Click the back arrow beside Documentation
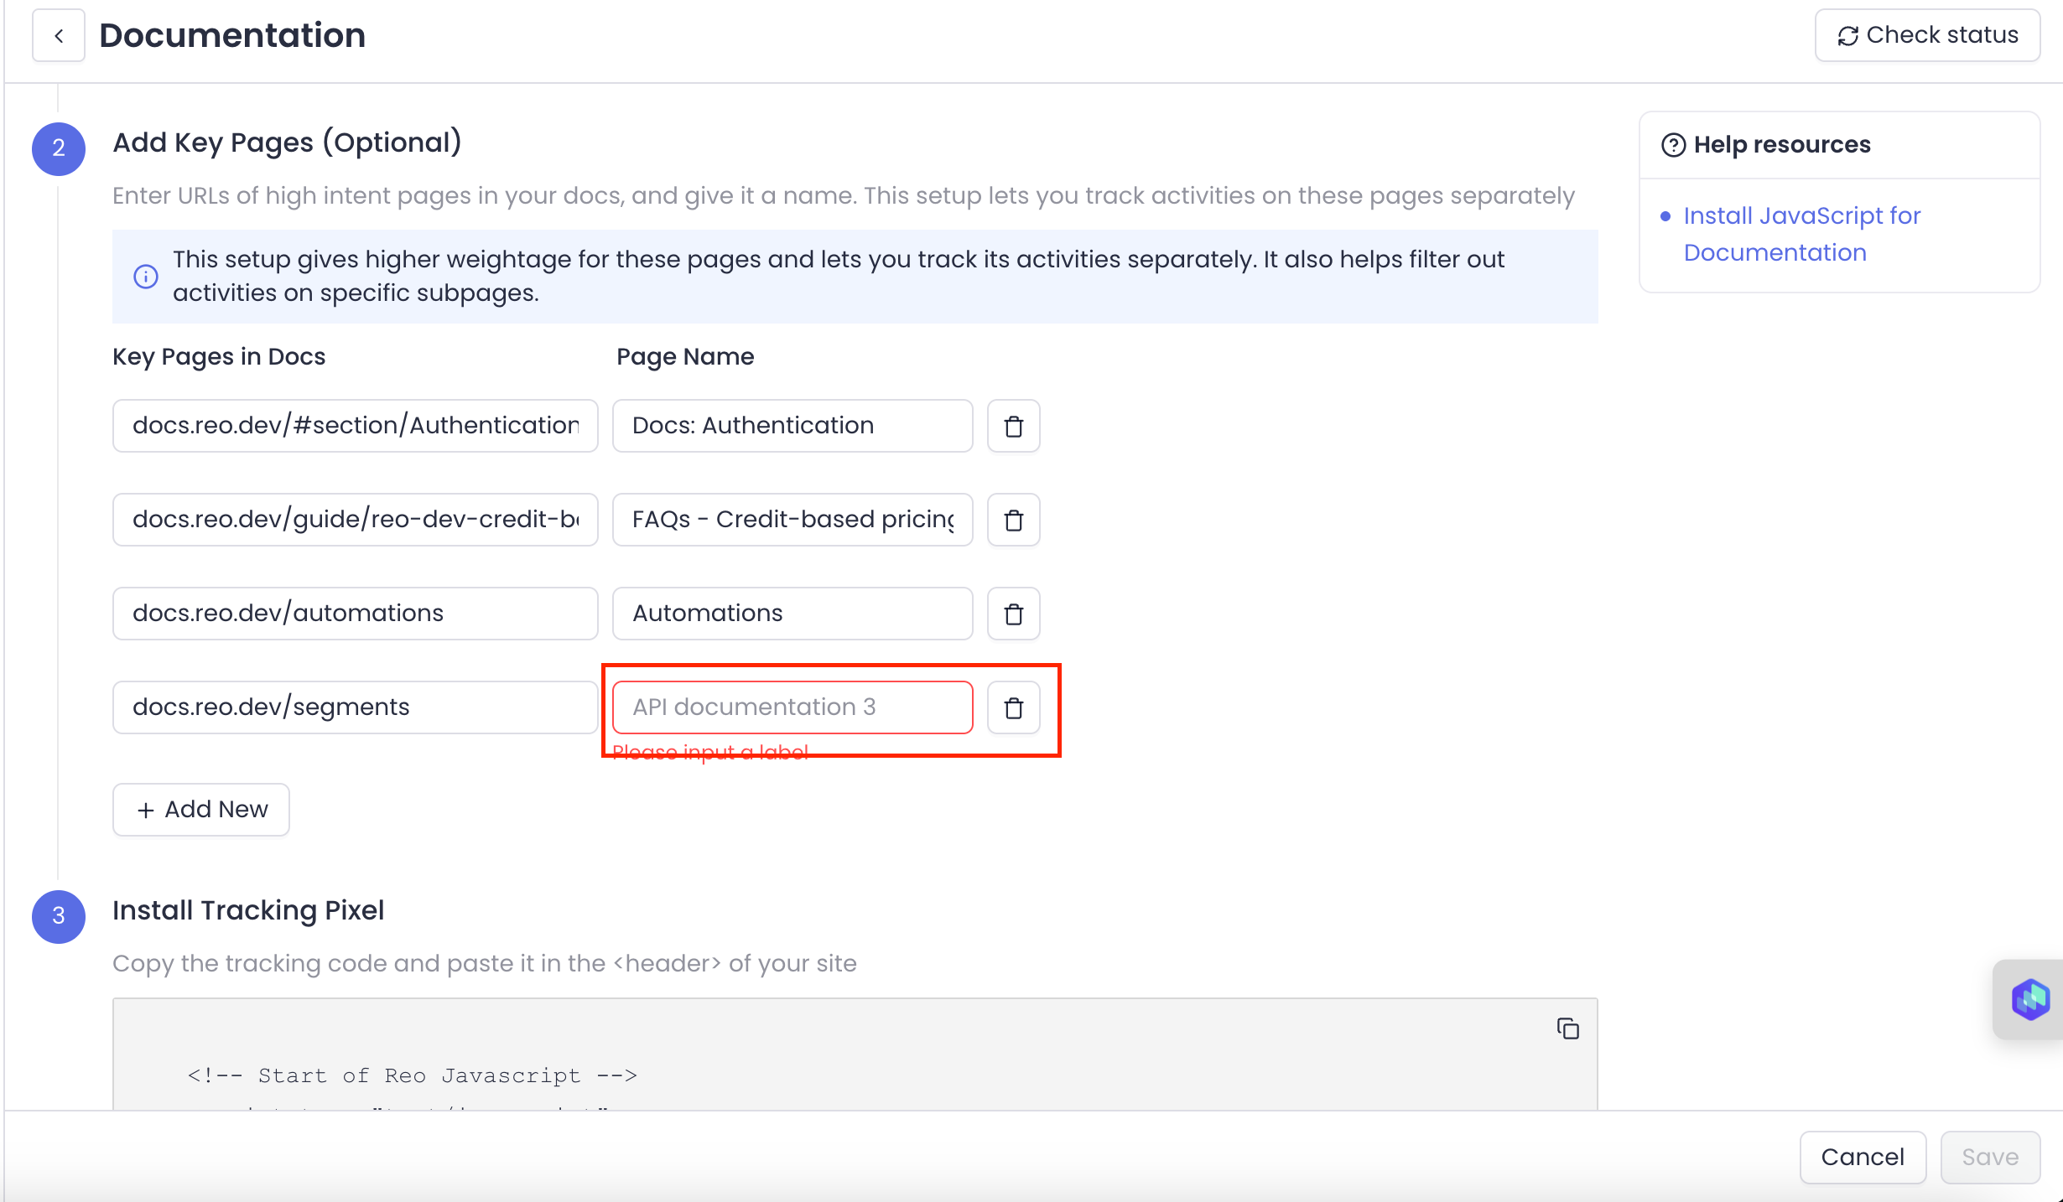 point(59,35)
